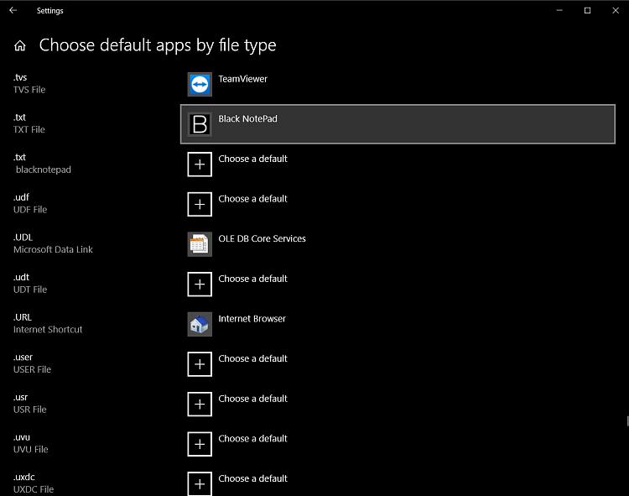Select the .tvs extension label

coord(20,77)
